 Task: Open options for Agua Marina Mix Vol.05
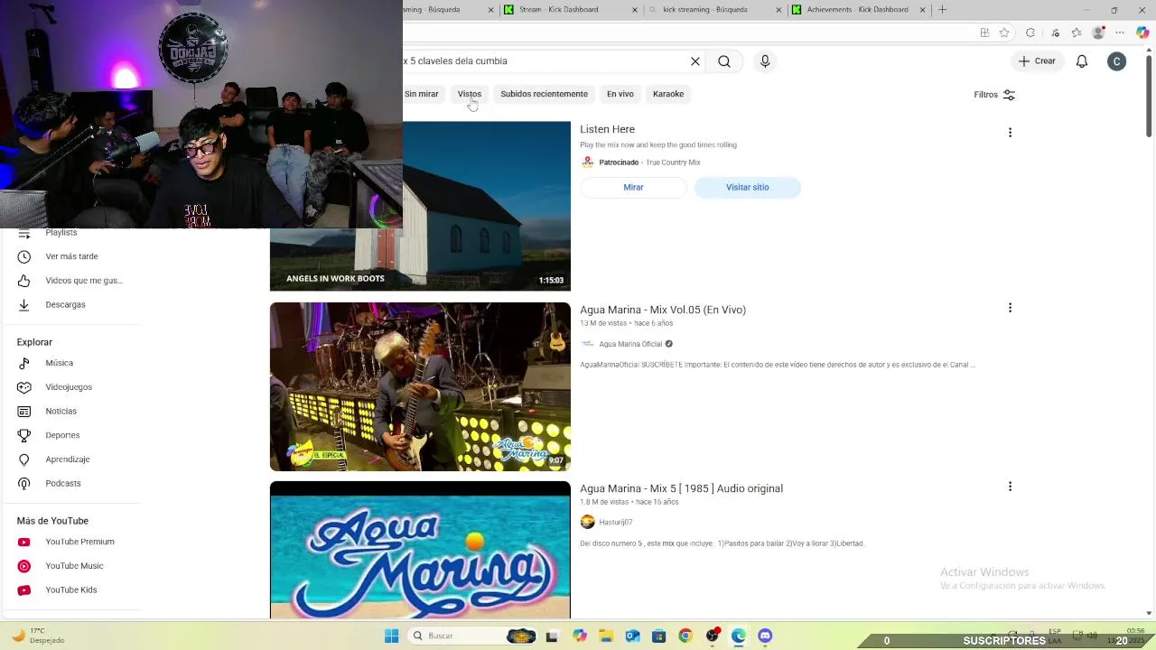(1010, 308)
